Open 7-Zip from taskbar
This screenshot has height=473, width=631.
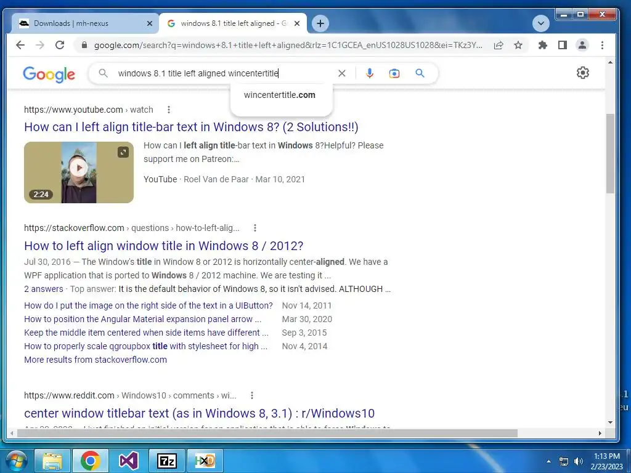point(166,461)
